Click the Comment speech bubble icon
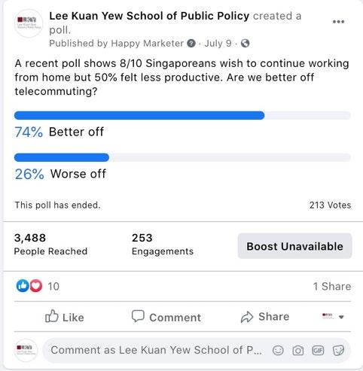The width and height of the screenshot is (363, 371). [138, 316]
